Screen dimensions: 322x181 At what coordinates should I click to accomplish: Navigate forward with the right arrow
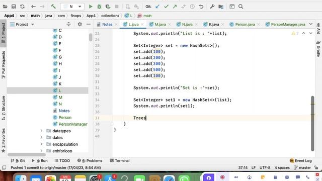coord(42,7)
